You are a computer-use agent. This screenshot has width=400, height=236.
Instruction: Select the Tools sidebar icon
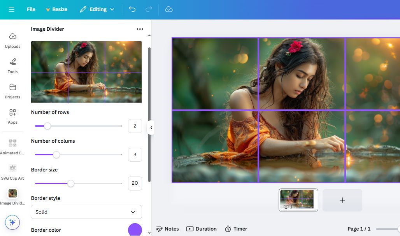pos(12,66)
